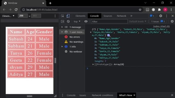Click the console prompt line
175x98 pixels.
[130, 68]
